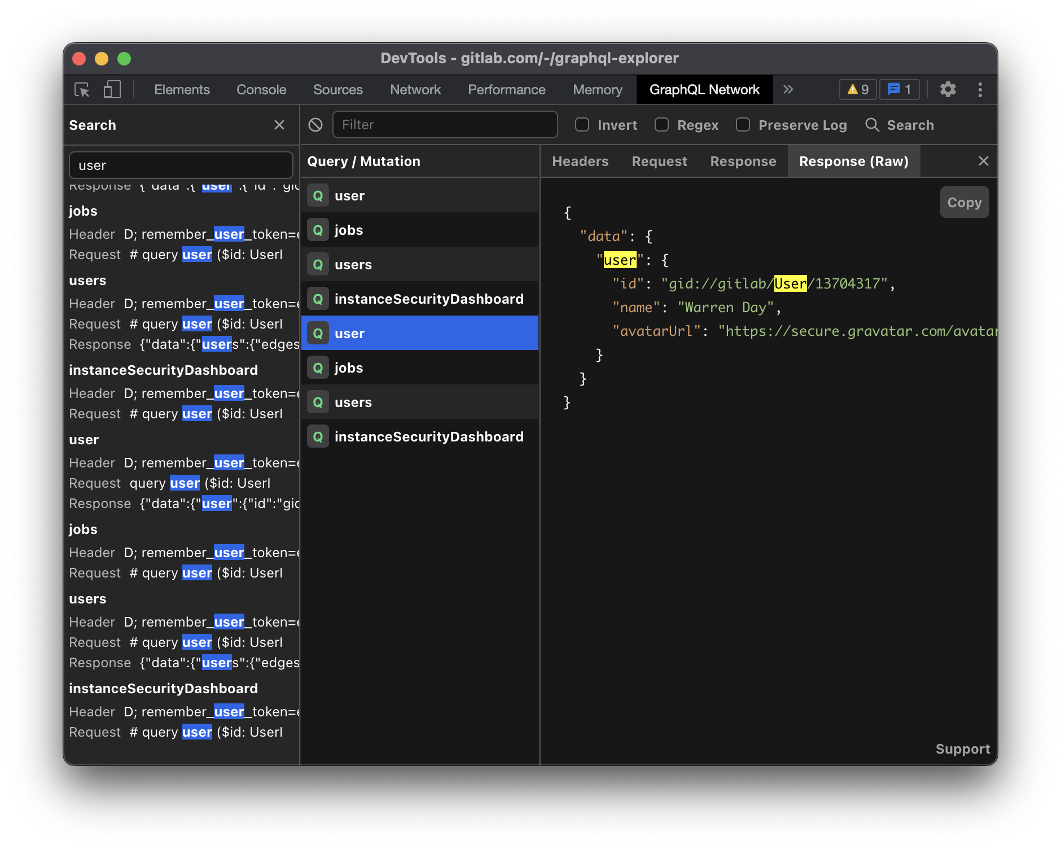Close the response details pane
Viewport: 1061px width, 849px height.
983,161
